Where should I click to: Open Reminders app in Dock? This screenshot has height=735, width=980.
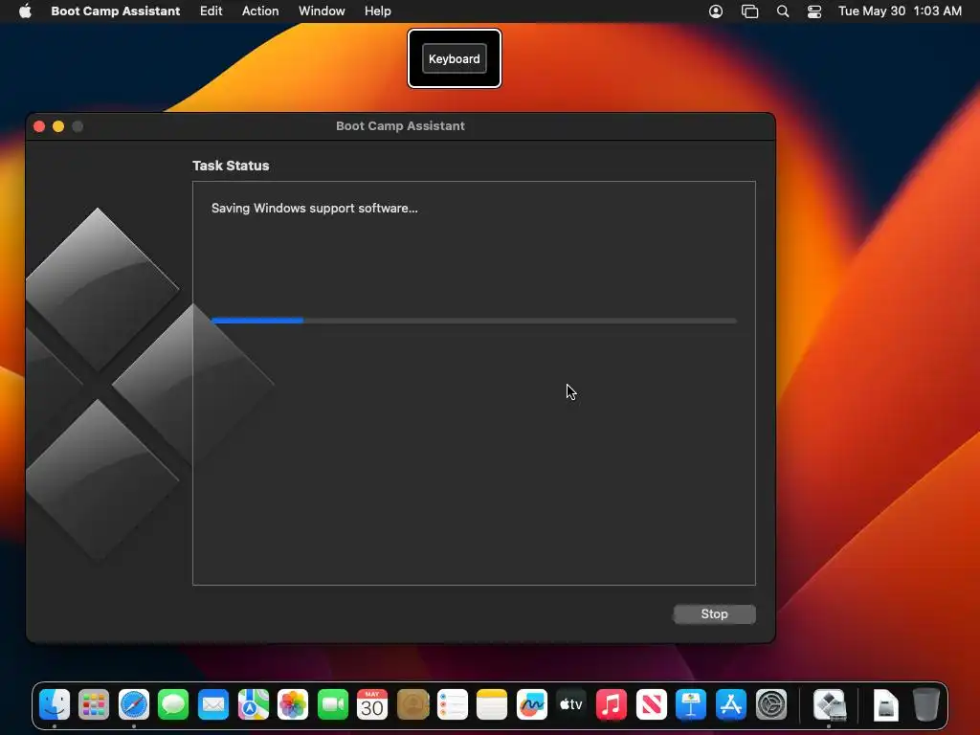point(452,705)
